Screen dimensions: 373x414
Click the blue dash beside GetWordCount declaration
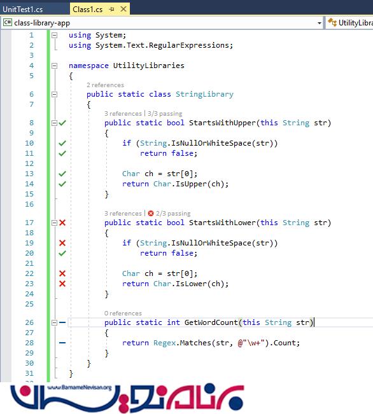coord(62,322)
